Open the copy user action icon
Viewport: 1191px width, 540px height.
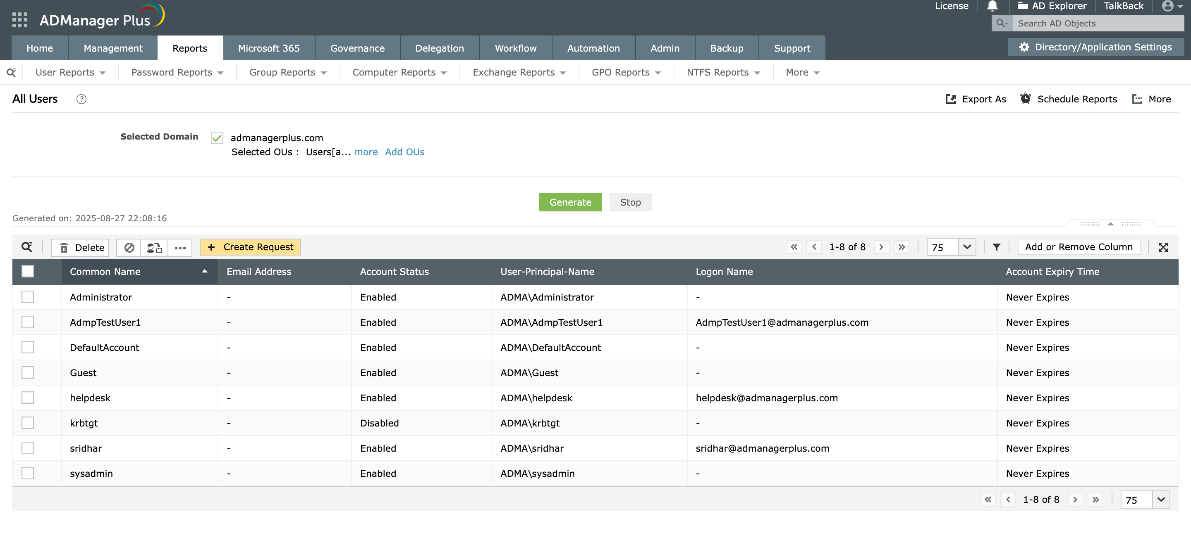pyautogui.click(x=153, y=247)
